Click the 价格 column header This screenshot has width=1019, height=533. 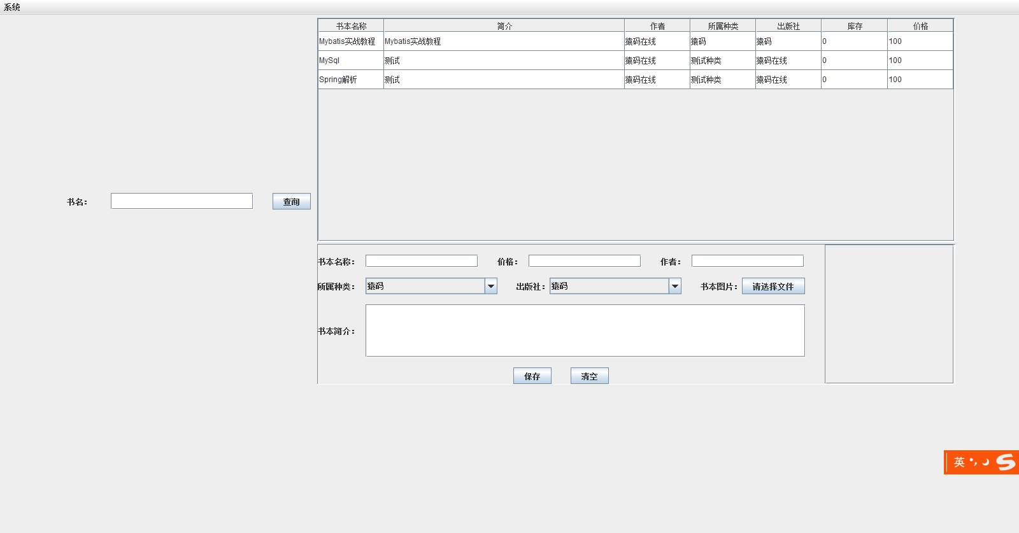tap(920, 26)
